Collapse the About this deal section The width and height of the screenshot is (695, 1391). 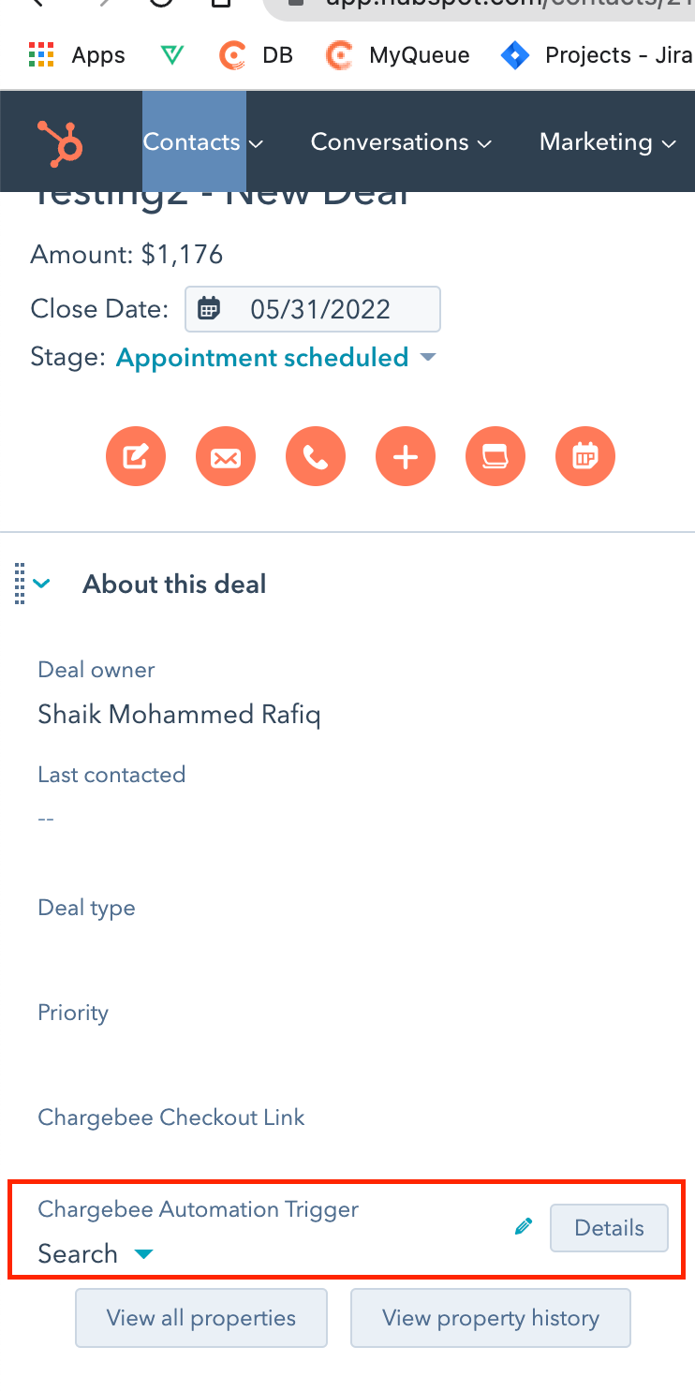click(x=41, y=584)
